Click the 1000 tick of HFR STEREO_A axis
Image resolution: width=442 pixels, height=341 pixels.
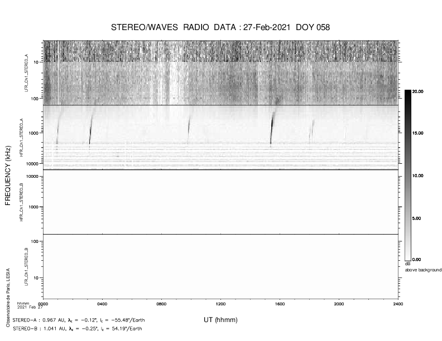33,133
